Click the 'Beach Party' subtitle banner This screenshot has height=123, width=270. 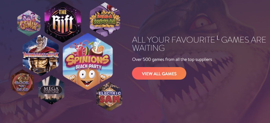click(x=88, y=67)
